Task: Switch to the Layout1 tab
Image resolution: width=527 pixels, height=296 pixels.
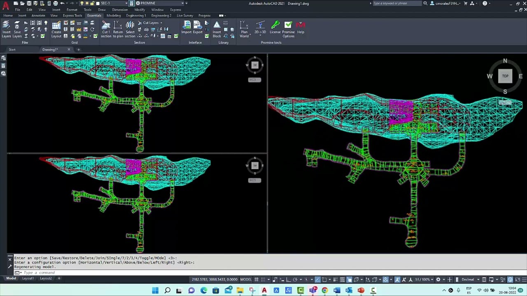Action: pyautogui.click(x=28, y=278)
